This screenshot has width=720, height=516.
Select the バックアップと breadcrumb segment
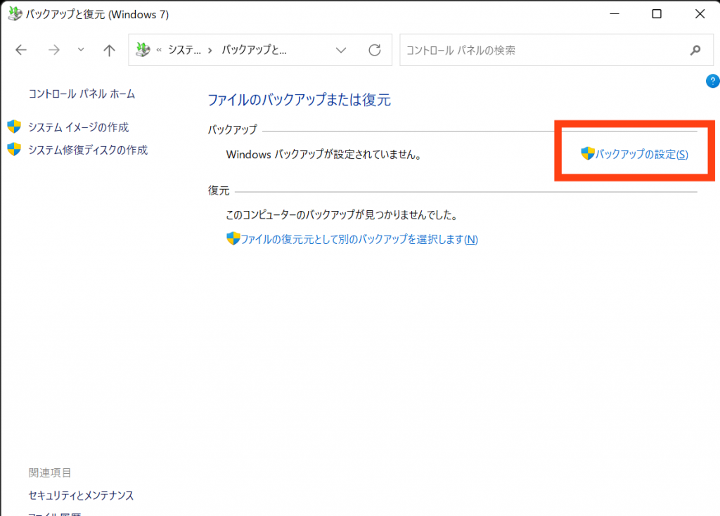(x=254, y=50)
